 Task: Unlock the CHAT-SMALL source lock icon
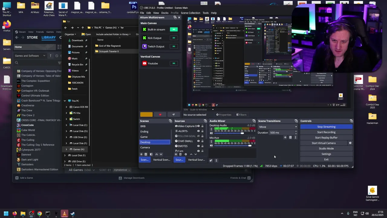[x=202, y=141]
